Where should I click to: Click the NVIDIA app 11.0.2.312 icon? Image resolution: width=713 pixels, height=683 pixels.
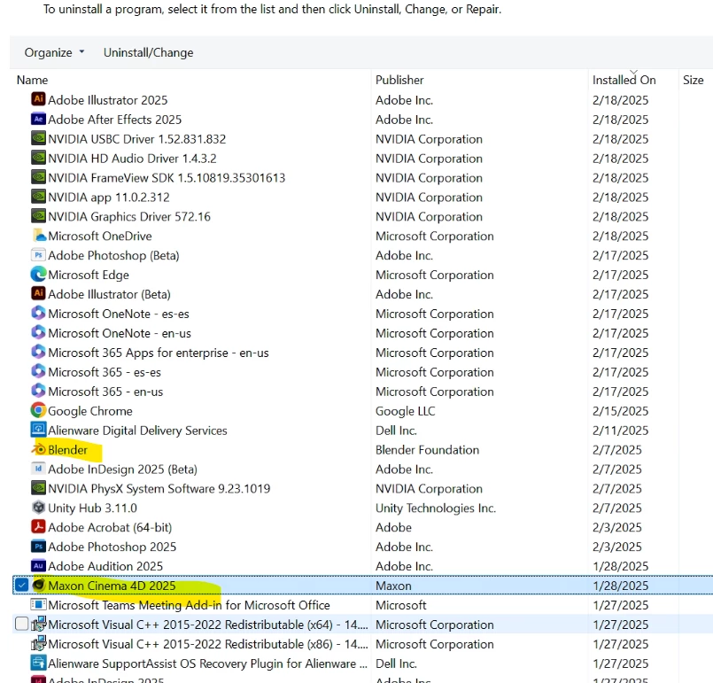(x=38, y=197)
